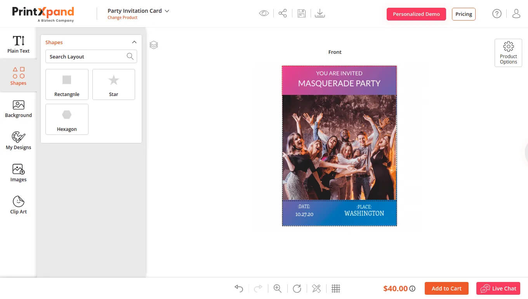Click the reset refresh icon in bottom toolbar
This screenshot has height=299, width=528.
click(x=297, y=289)
